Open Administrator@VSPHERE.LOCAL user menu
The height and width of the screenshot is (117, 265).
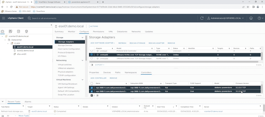click(x=226, y=18)
